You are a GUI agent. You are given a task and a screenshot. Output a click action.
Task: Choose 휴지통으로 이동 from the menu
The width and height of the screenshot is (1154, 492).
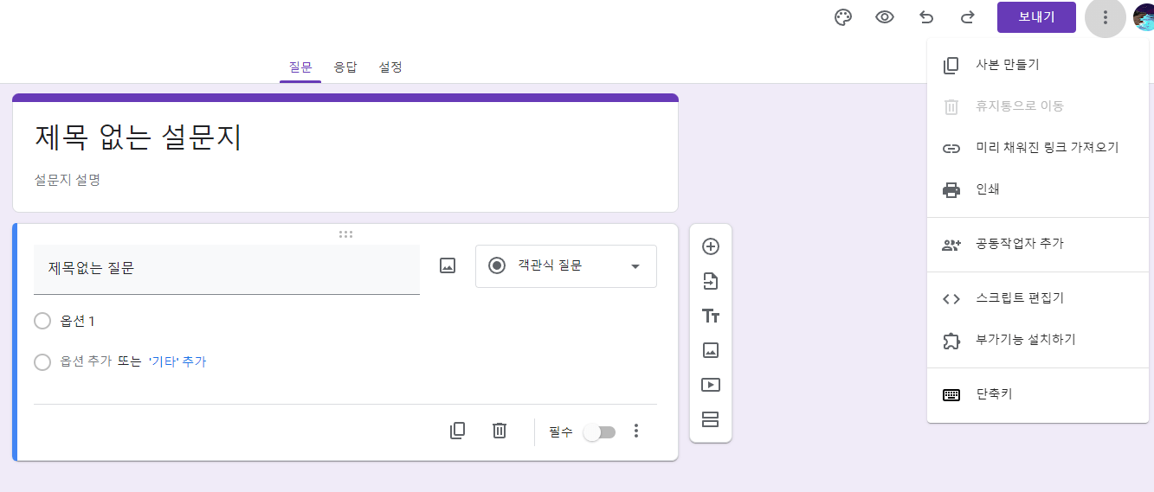pos(1038,106)
